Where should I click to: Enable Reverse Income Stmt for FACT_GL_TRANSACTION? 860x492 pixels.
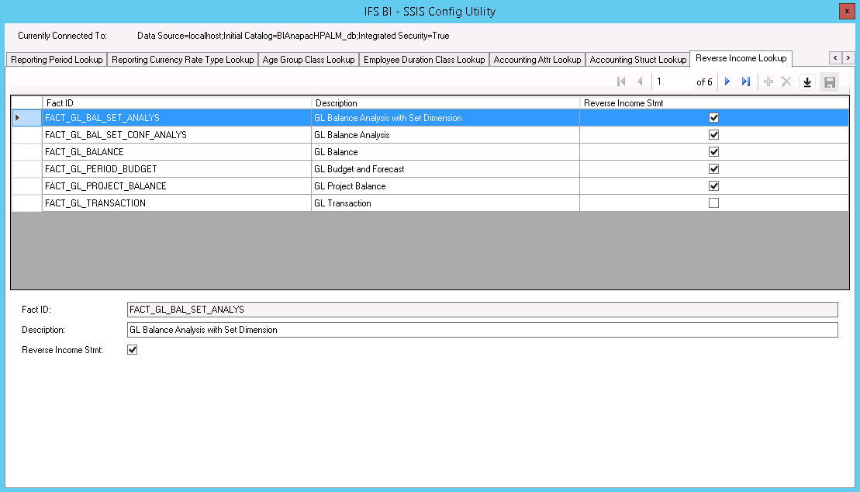point(714,203)
